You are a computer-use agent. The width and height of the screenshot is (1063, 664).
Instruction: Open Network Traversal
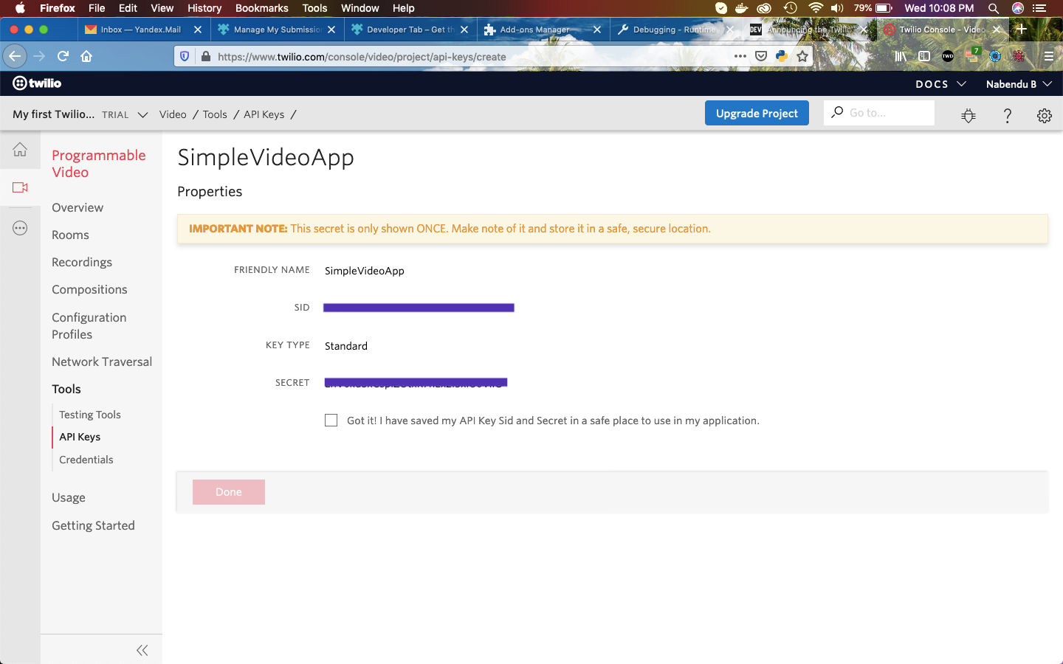pyautogui.click(x=102, y=362)
